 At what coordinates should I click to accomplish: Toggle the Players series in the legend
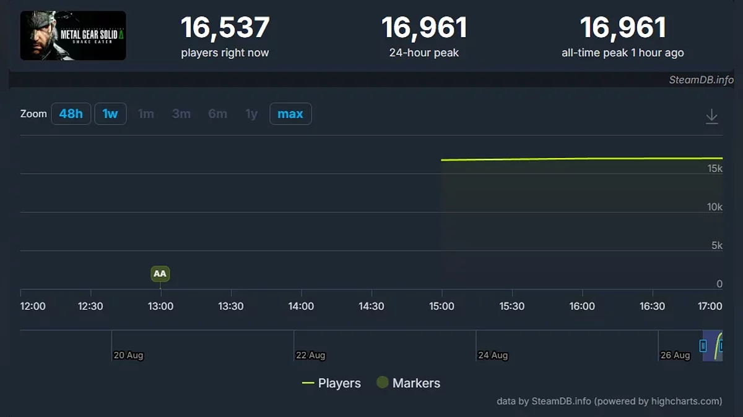pos(331,383)
